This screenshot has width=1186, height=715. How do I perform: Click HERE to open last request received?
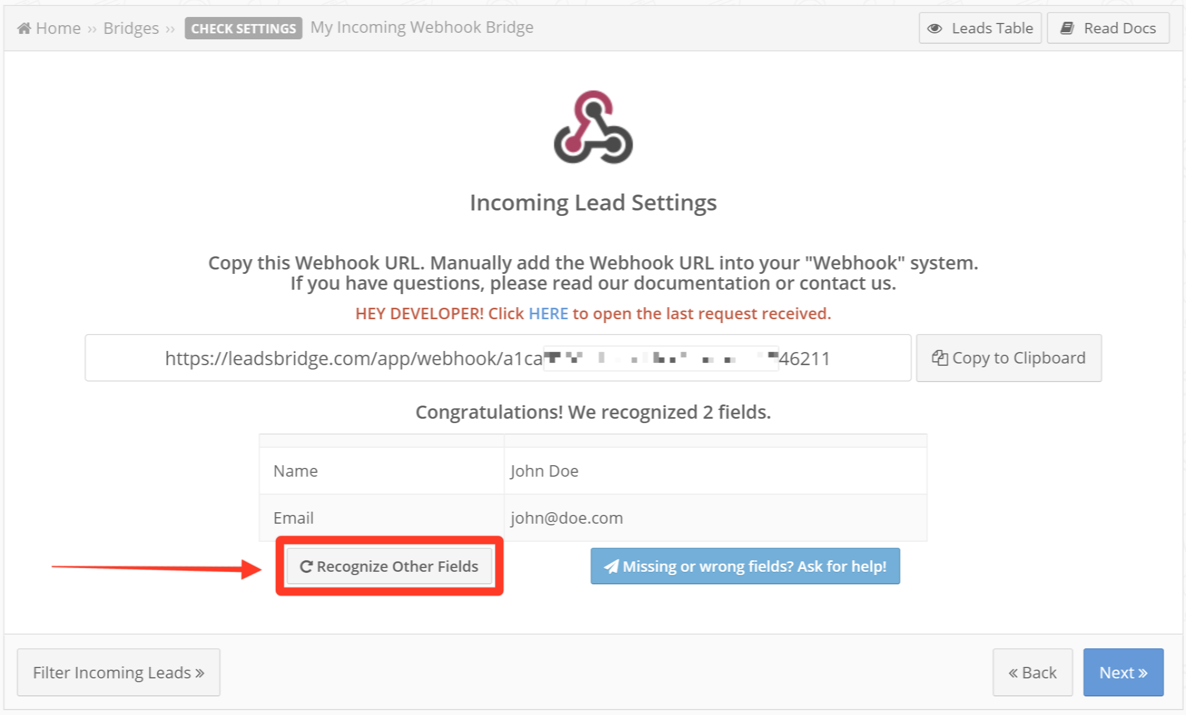(548, 313)
